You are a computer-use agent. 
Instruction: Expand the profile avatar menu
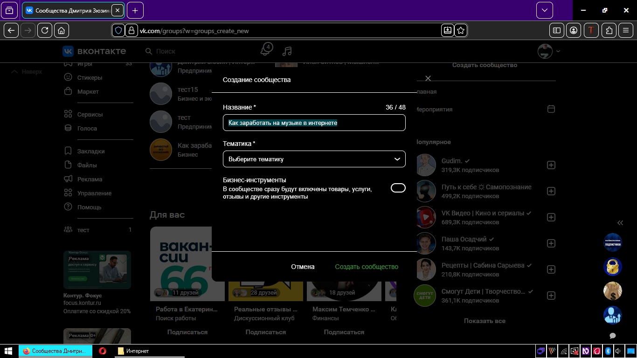click(x=548, y=51)
